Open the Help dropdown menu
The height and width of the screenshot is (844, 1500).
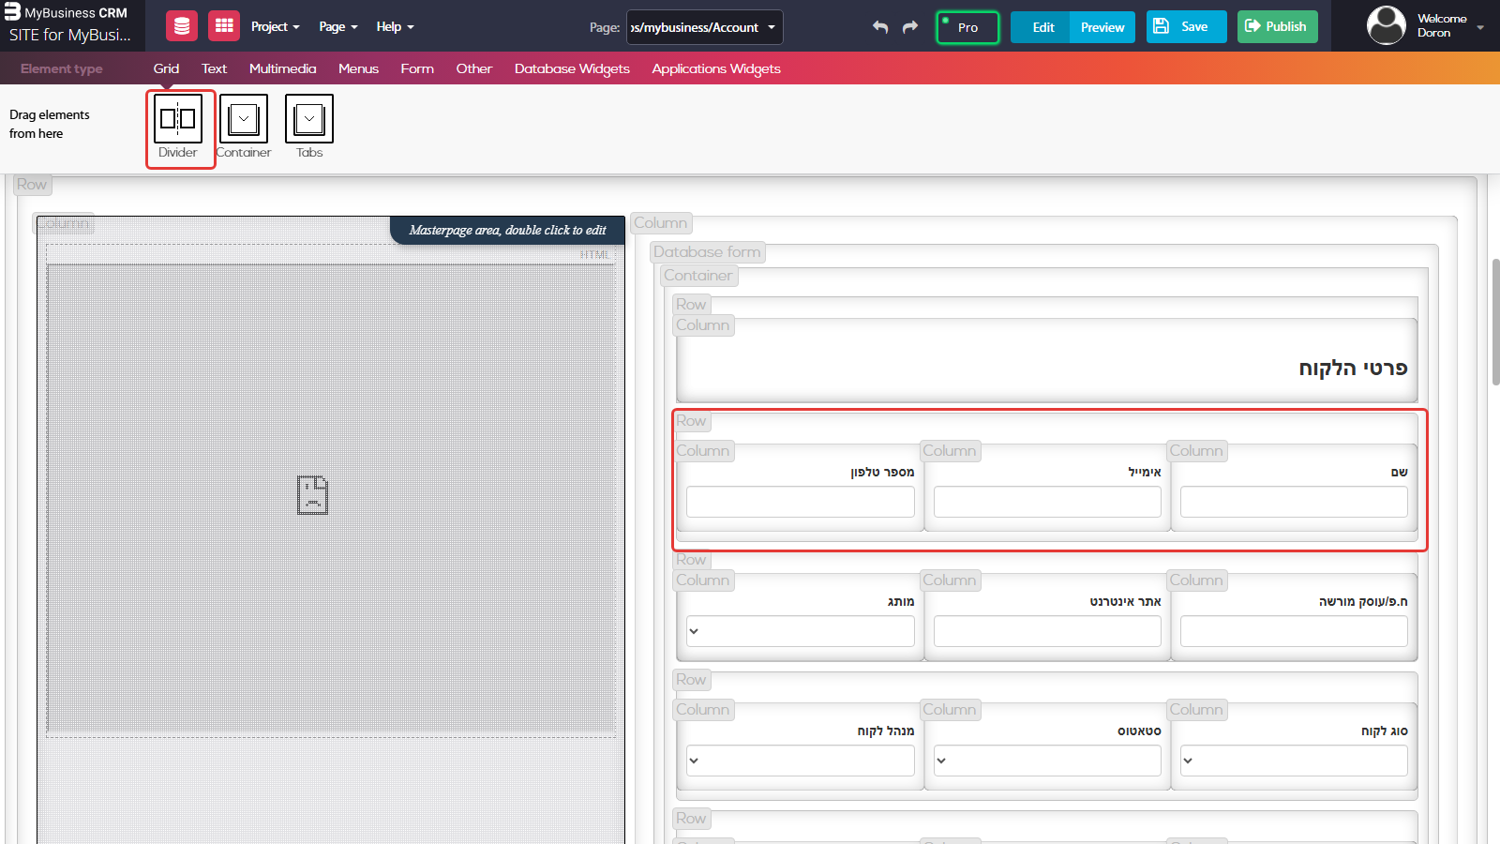tap(395, 26)
